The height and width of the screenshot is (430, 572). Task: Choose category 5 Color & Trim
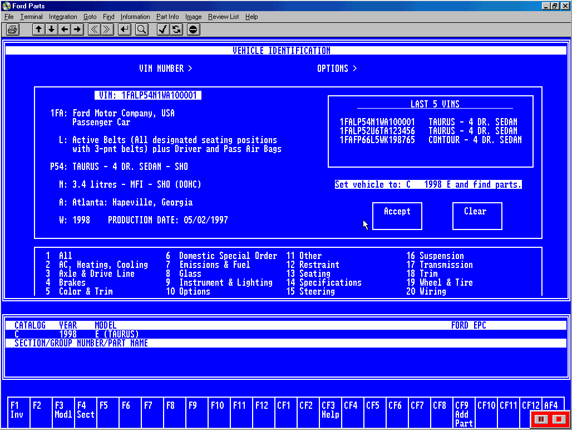click(79, 291)
